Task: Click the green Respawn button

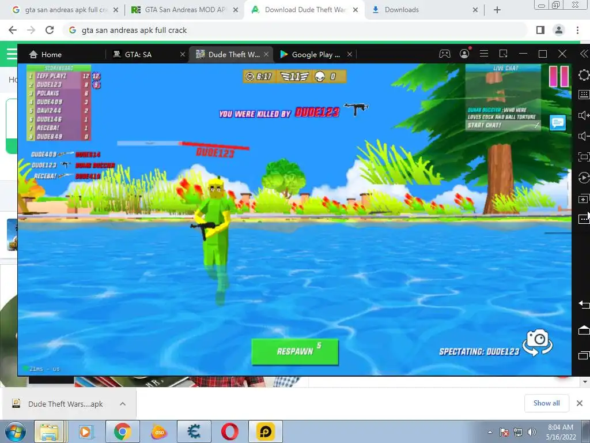Action: click(x=295, y=351)
